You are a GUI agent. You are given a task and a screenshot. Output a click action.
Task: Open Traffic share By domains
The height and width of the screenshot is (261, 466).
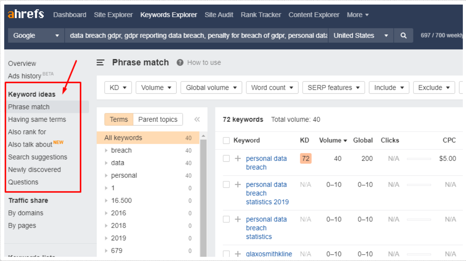(x=26, y=213)
